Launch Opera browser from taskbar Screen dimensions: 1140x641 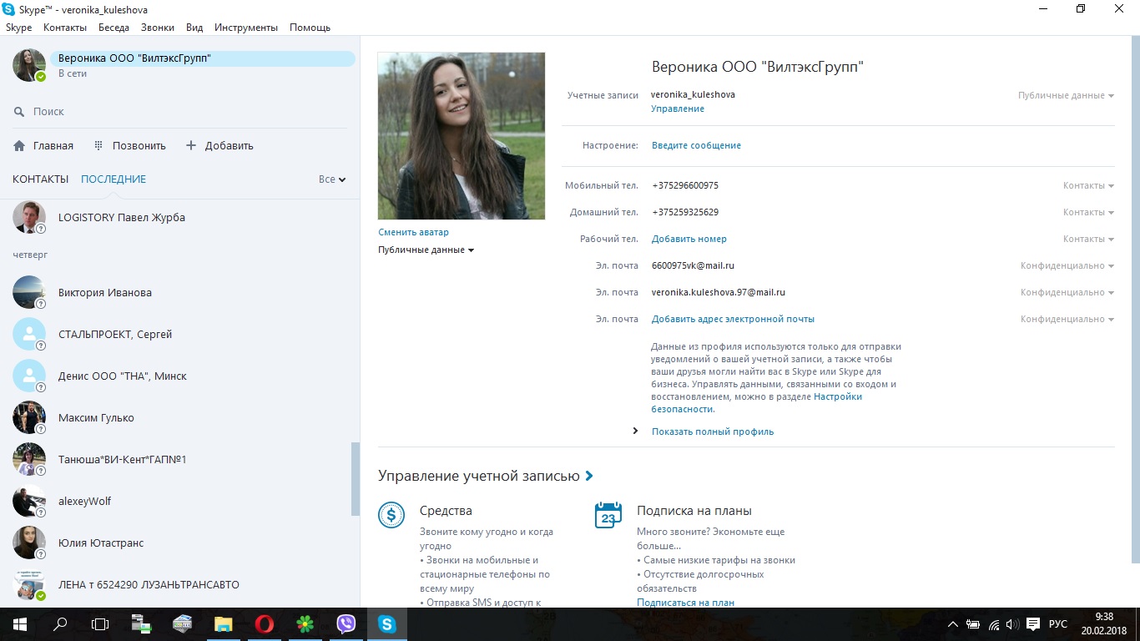[x=264, y=623]
